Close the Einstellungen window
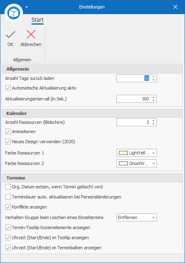This screenshot has height=263, width=185. pyautogui.click(x=175, y=7)
